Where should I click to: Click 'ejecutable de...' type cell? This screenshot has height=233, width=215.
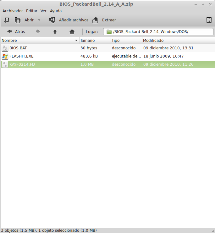(126, 56)
